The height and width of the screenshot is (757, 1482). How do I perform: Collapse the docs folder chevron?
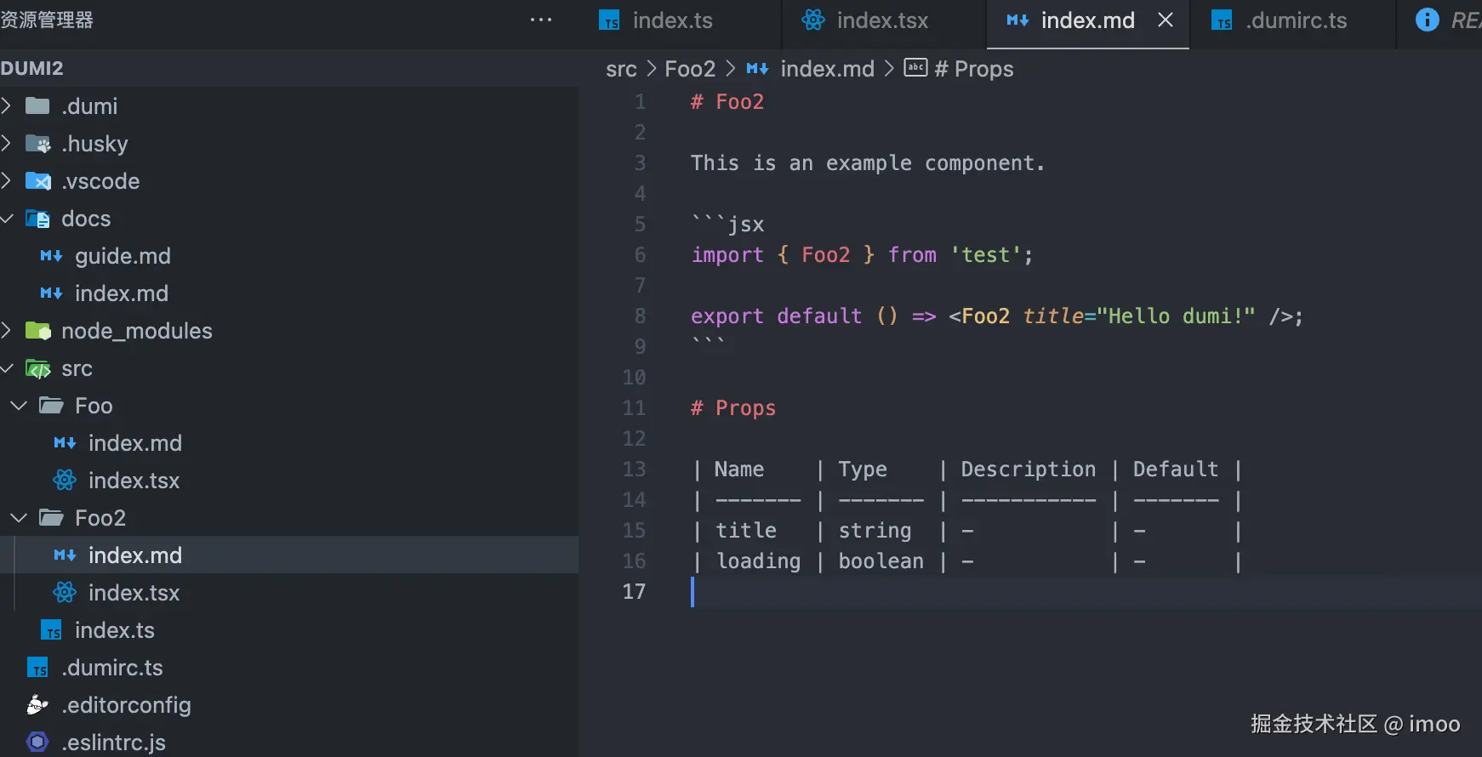tap(7, 219)
